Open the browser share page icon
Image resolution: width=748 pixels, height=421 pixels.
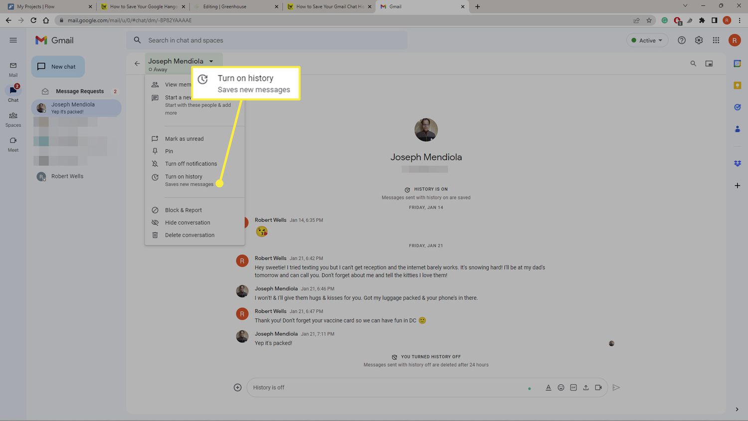tap(636, 20)
